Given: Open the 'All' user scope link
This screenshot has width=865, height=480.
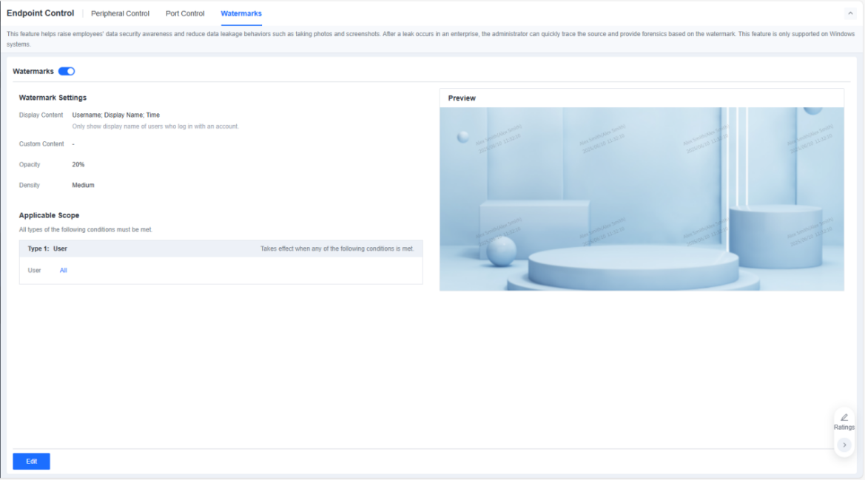Looking at the screenshot, I should pyautogui.click(x=64, y=271).
